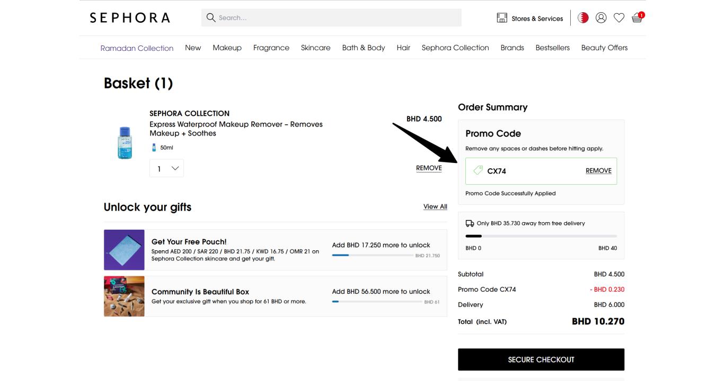Open the Fragrance menu

click(271, 48)
